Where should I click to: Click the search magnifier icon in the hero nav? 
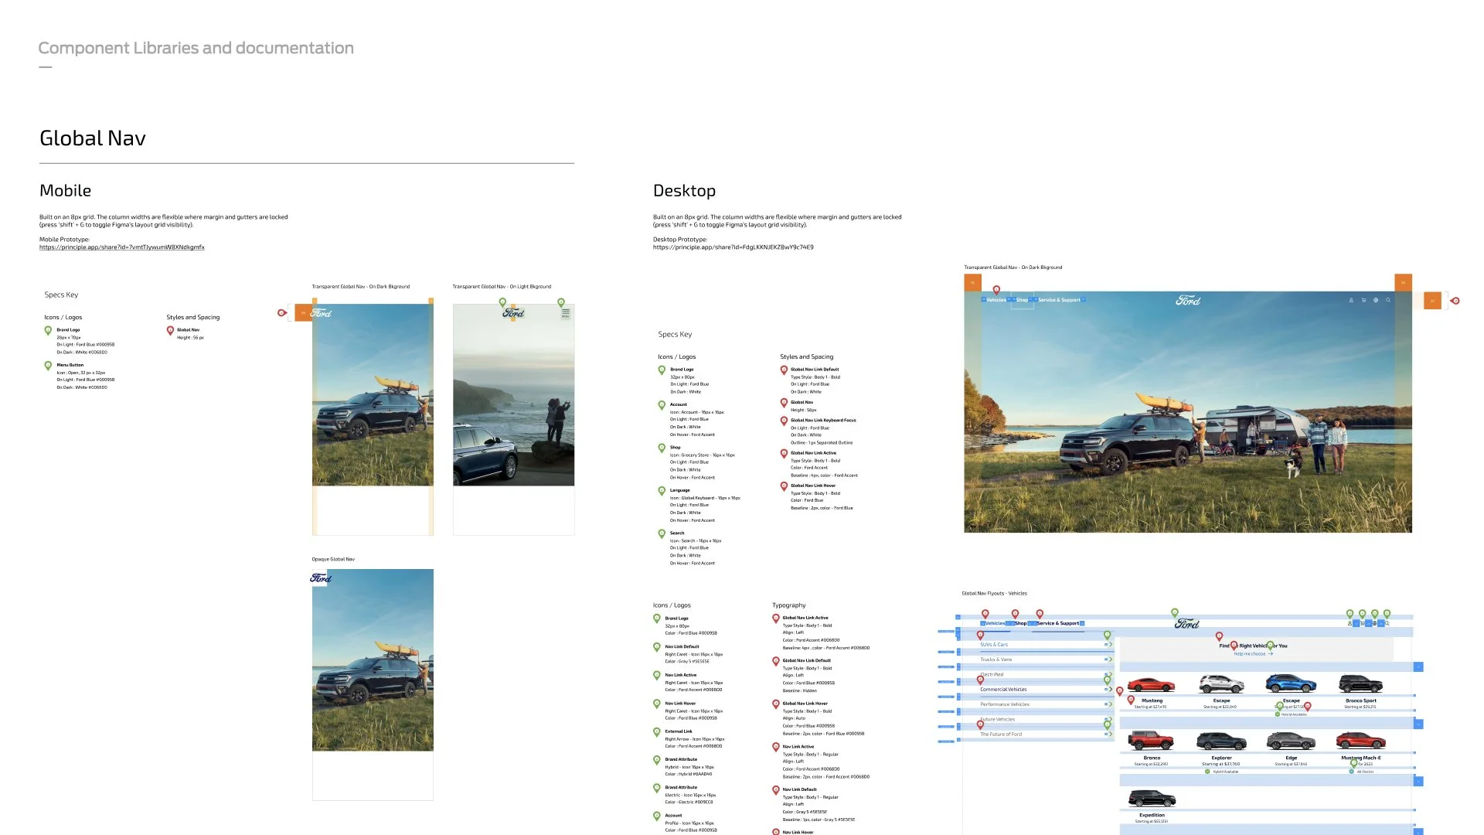(1388, 300)
